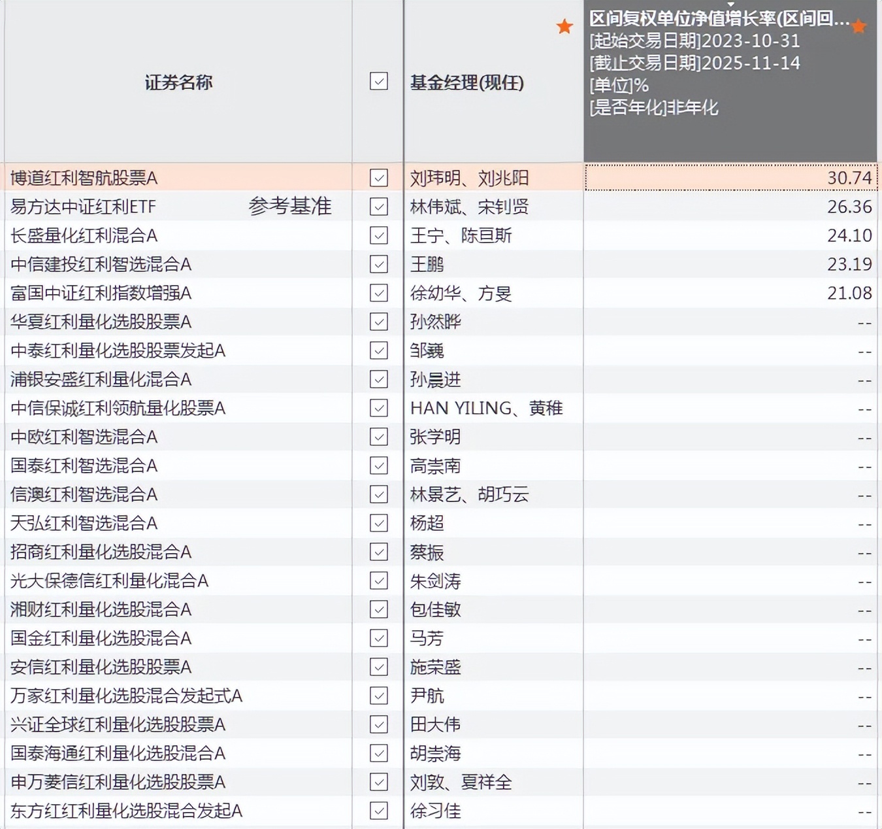Select the 万家红利量化选股混合发起式A fund name
The width and height of the screenshot is (882, 829).
pos(127,696)
